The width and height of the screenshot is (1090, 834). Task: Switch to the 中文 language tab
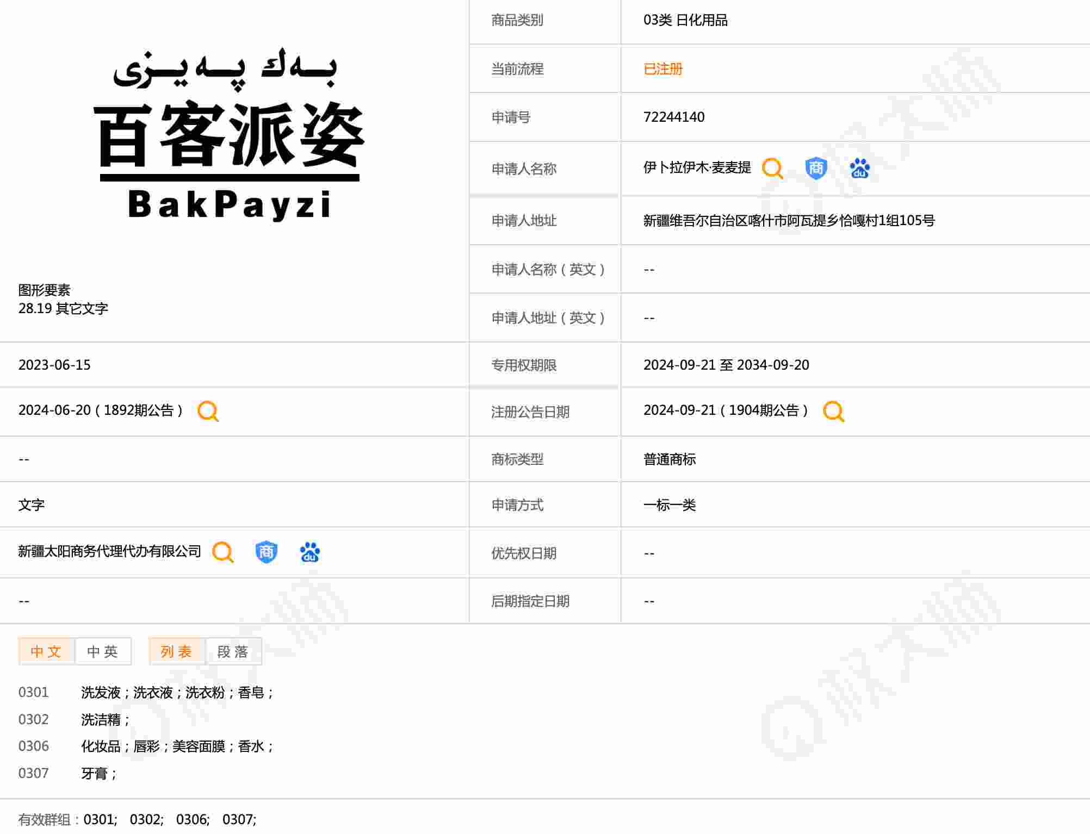coord(46,651)
